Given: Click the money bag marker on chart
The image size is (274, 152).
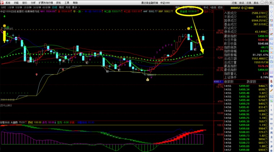Looking at the screenshot, I should coord(147,80).
